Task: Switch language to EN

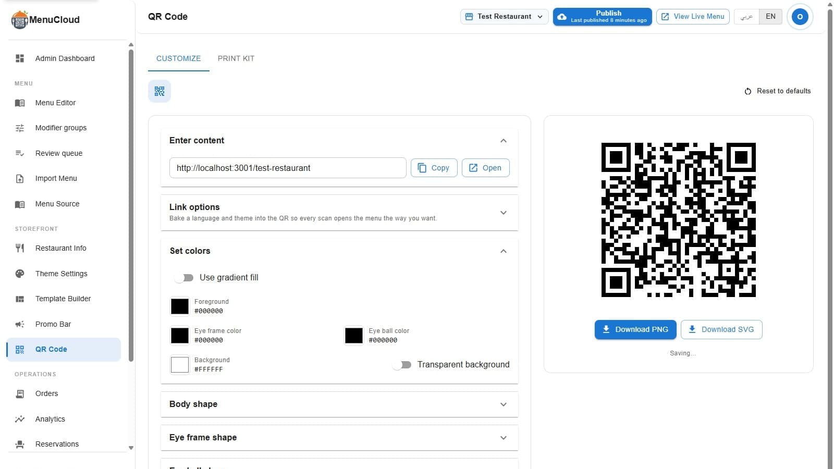Action: (770, 17)
